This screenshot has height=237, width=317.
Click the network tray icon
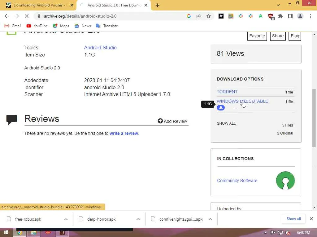(280, 233)
